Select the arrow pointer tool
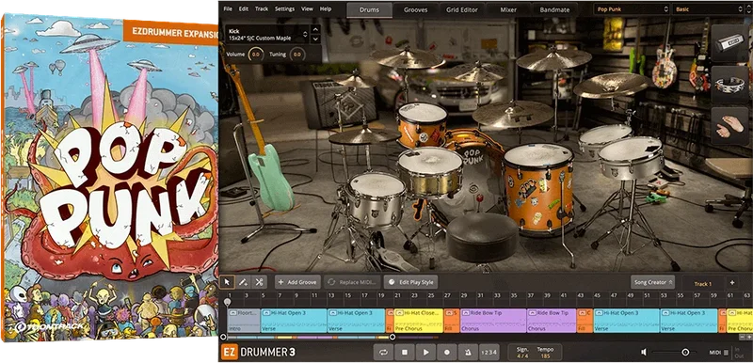This screenshot has width=753, height=363. pyautogui.click(x=227, y=282)
